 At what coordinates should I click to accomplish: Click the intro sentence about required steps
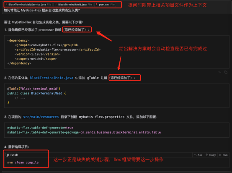click(44, 22)
